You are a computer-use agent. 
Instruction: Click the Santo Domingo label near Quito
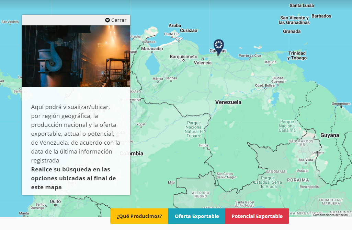point(37,206)
